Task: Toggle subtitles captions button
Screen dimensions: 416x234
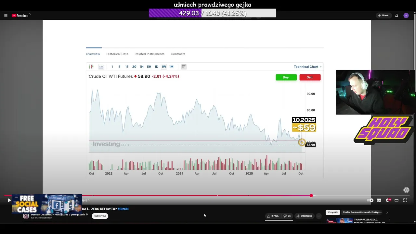Action: [379, 200]
